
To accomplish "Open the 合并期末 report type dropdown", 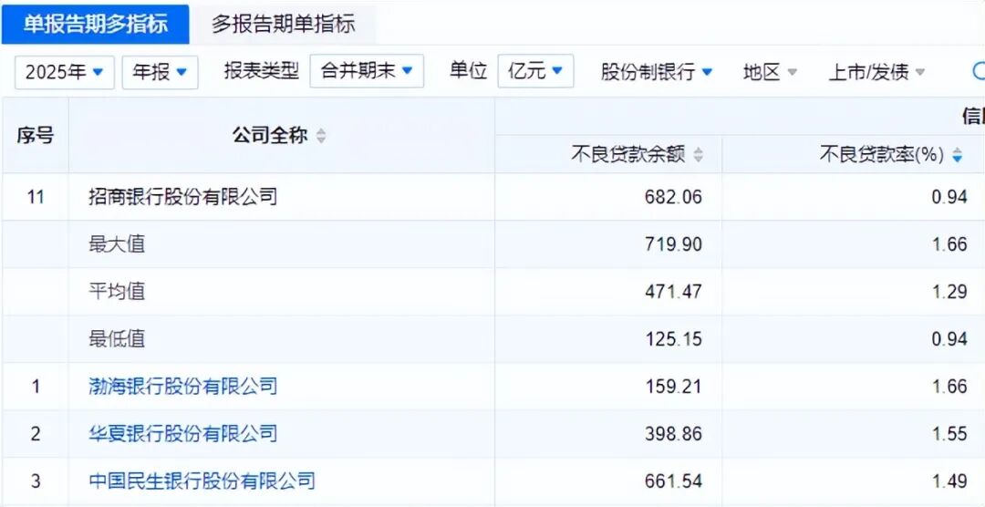I will pyautogui.click(x=367, y=71).
